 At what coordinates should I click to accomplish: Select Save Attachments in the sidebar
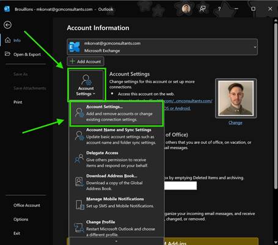29,88
